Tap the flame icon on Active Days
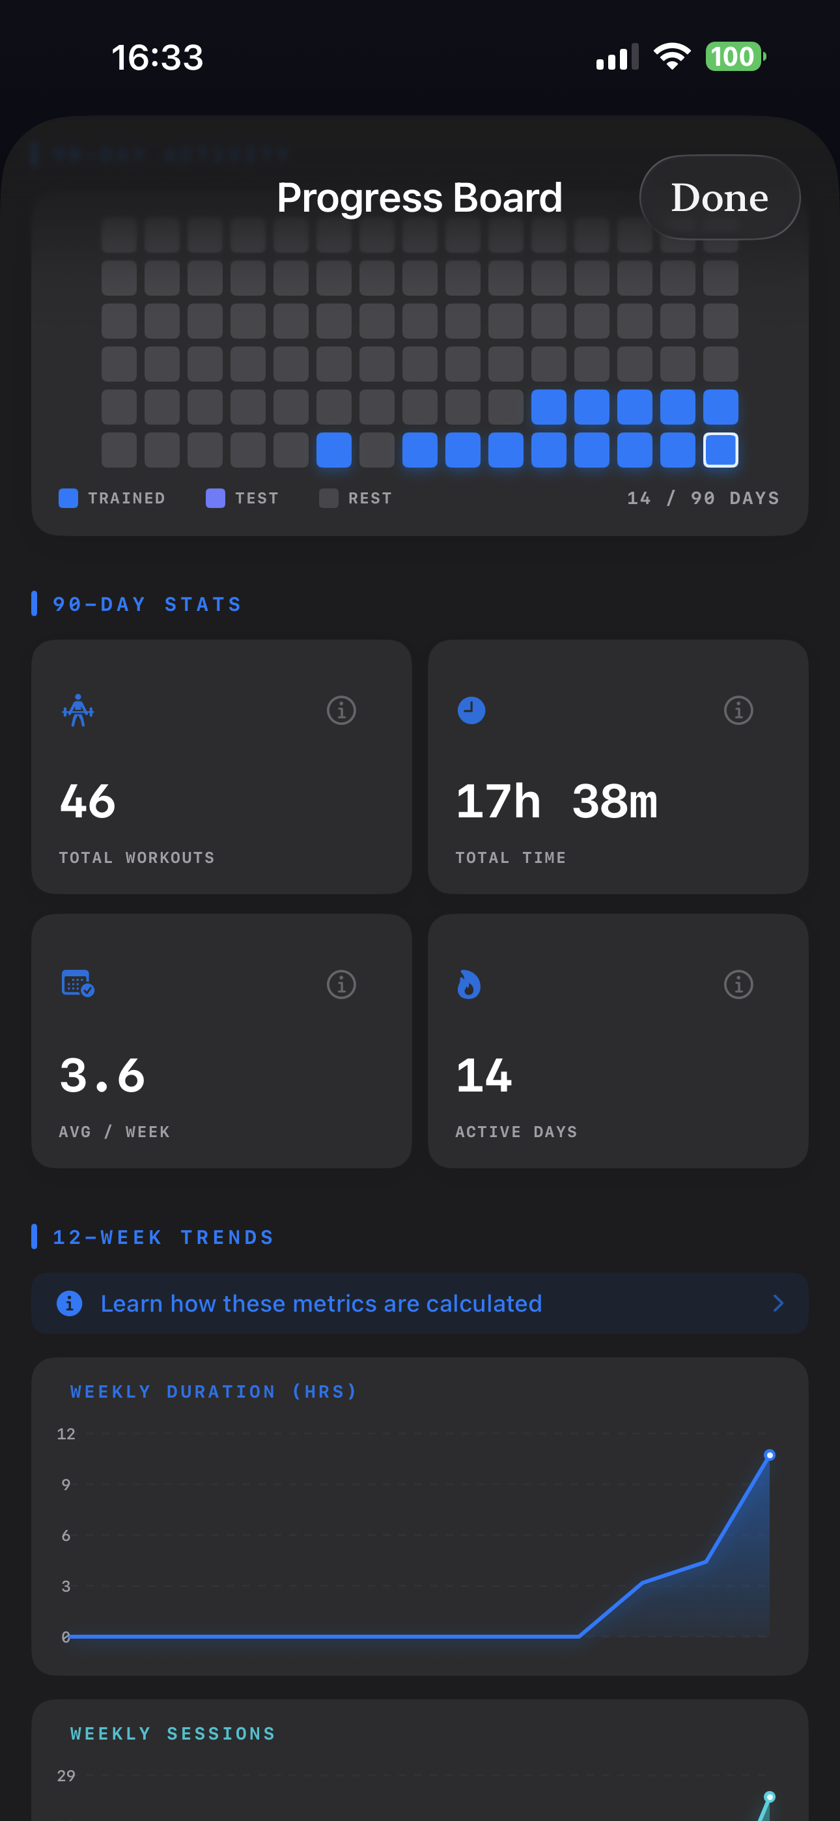Viewport: 840px width, 1821px height. click(x=469, y=984)
